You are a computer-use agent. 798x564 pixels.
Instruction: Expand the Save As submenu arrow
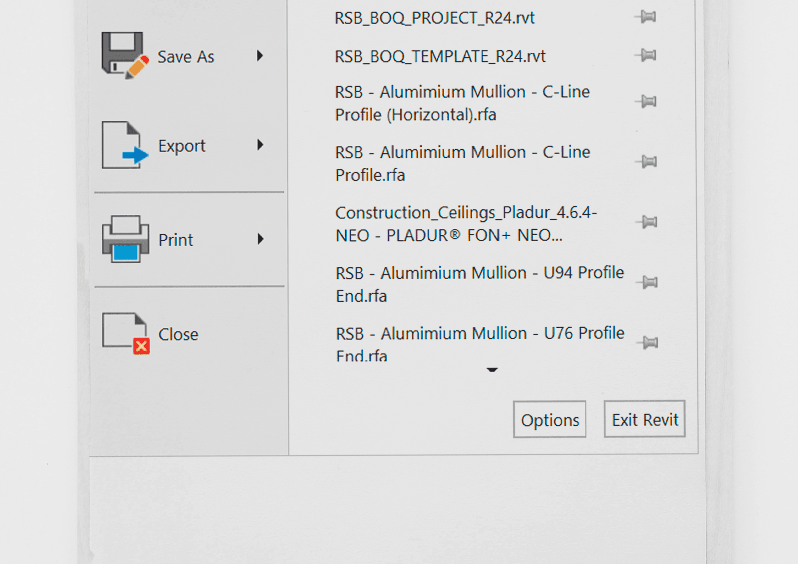(x=259, y=56)
